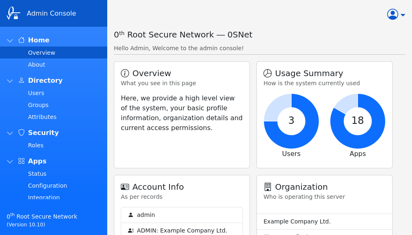Screen dimensions: 412x235
Task: Open Roles under Security
Action: coord(35,145)
